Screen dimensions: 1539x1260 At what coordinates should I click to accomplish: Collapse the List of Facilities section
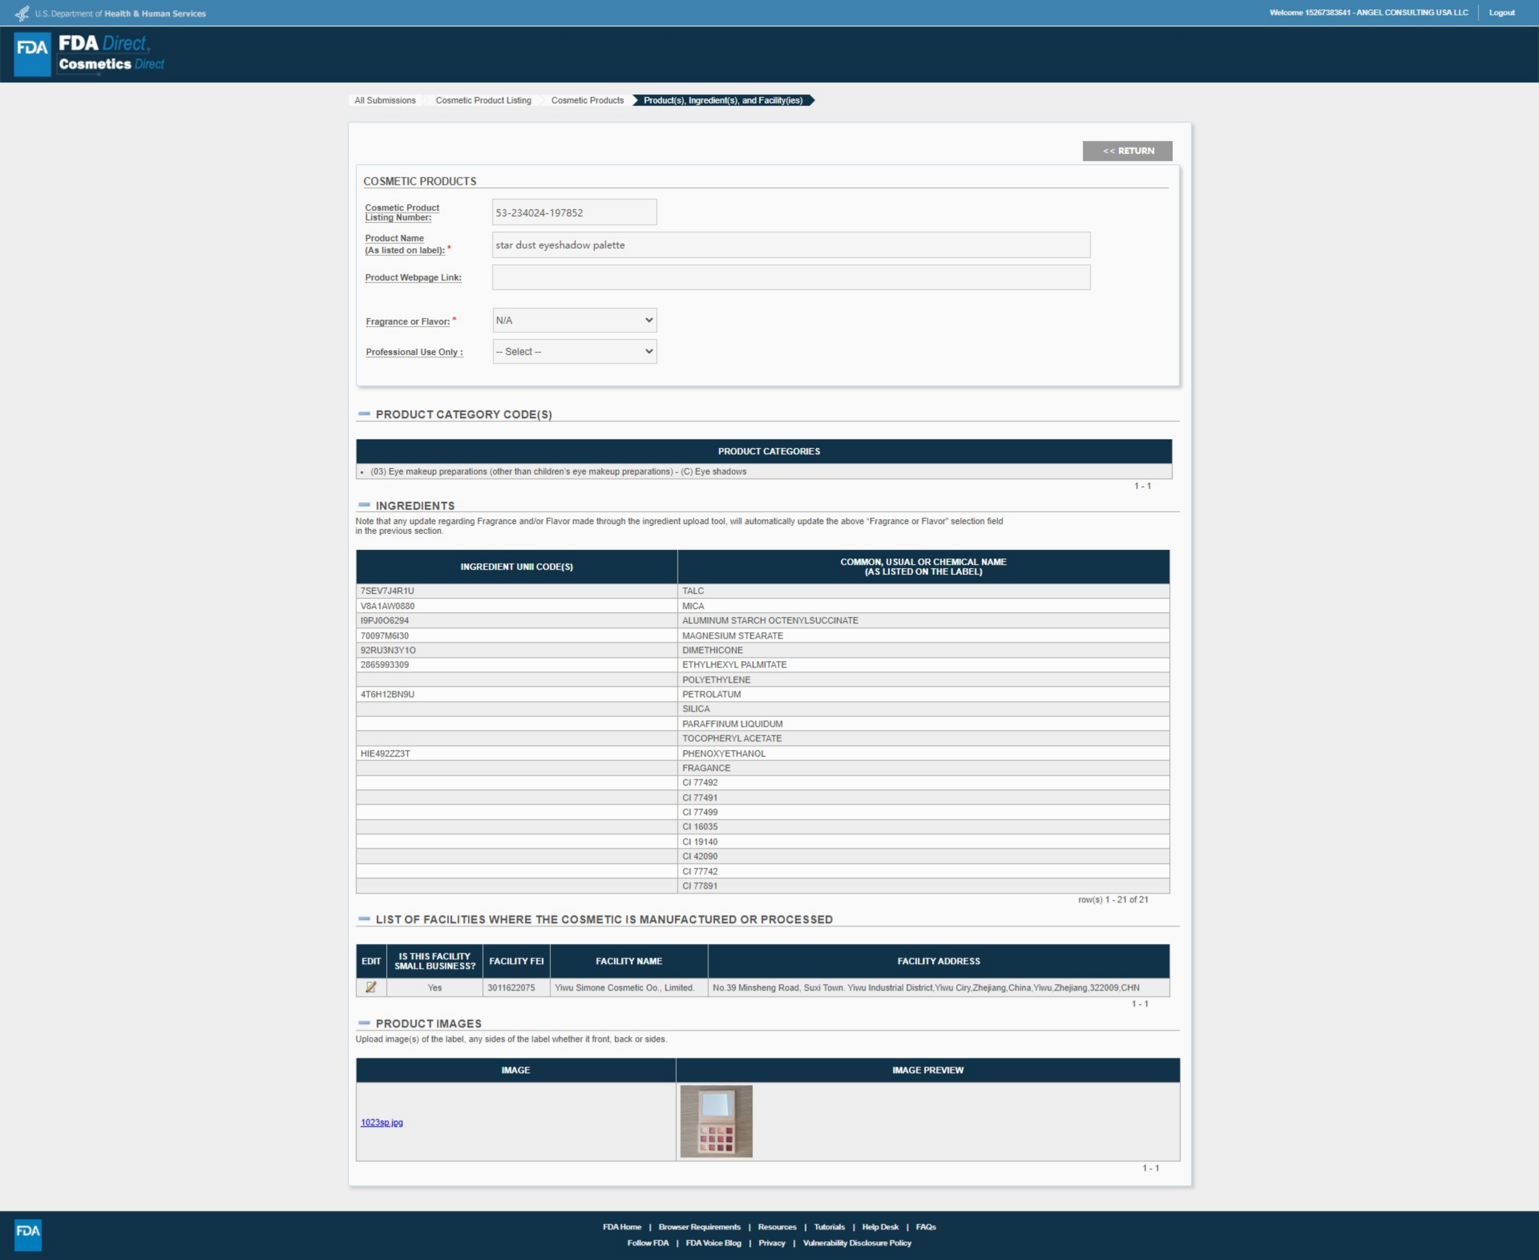point(364,919)
